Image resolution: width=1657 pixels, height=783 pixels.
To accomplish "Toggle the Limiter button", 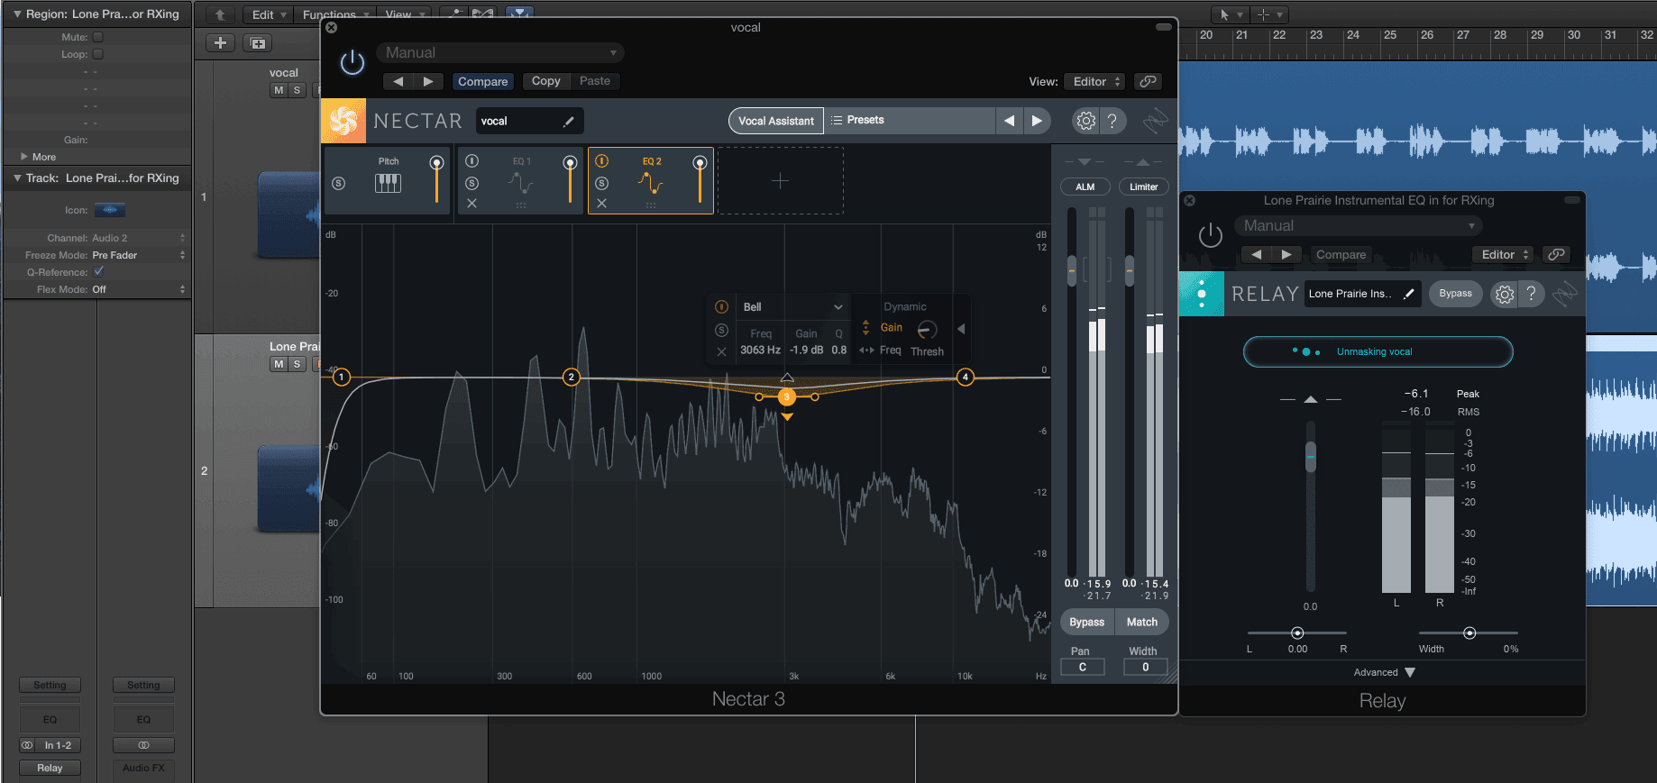I will 1144,187.
